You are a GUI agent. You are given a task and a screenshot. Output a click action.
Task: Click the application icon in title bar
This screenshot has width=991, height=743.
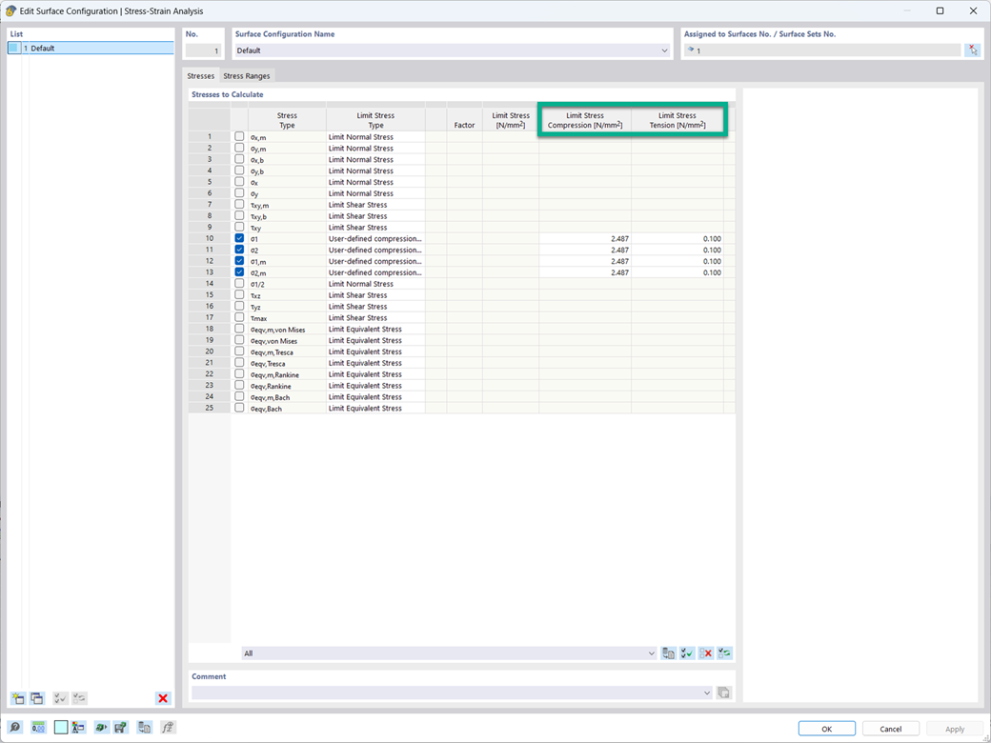click(x=10, y=10)
